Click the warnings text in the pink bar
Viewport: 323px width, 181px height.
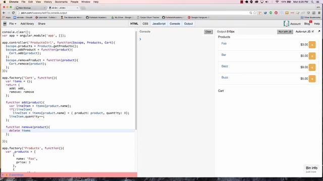[16, 175]
